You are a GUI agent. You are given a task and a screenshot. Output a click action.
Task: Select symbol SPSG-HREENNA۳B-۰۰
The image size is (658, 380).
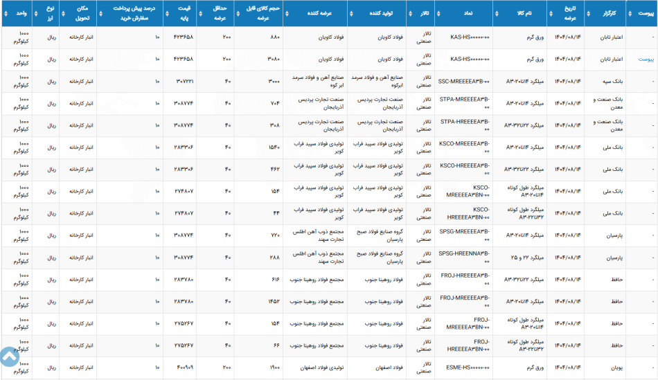pos(464,257)
